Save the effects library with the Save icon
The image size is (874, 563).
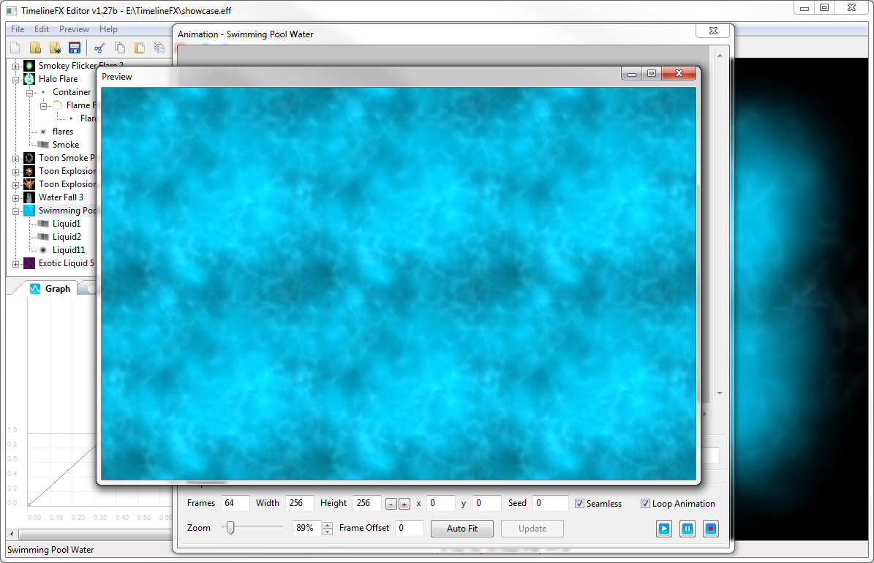click(75, 47)
